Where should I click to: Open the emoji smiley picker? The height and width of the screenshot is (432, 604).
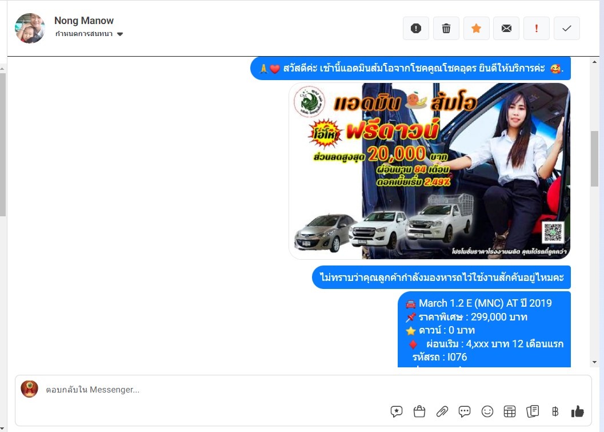click(487, 411)
